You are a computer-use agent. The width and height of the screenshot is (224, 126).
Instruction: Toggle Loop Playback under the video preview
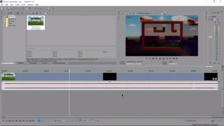(x=150, y=58)
